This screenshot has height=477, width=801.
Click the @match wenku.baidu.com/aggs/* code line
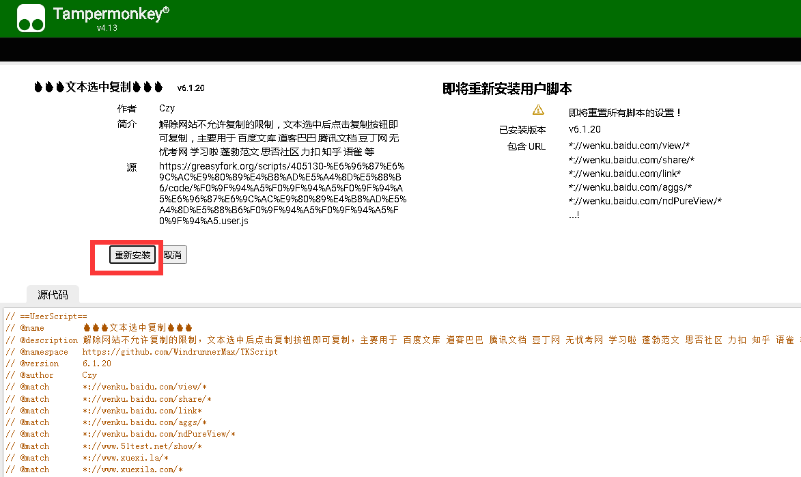(x=107, y=423)
